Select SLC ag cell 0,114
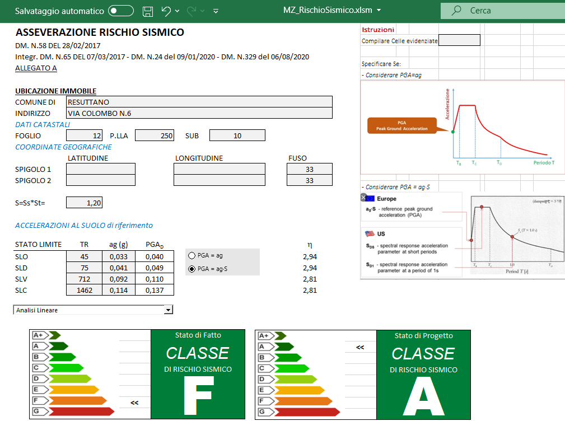The image size is (565, 421). pyautogui.click(x=119, y=290)
